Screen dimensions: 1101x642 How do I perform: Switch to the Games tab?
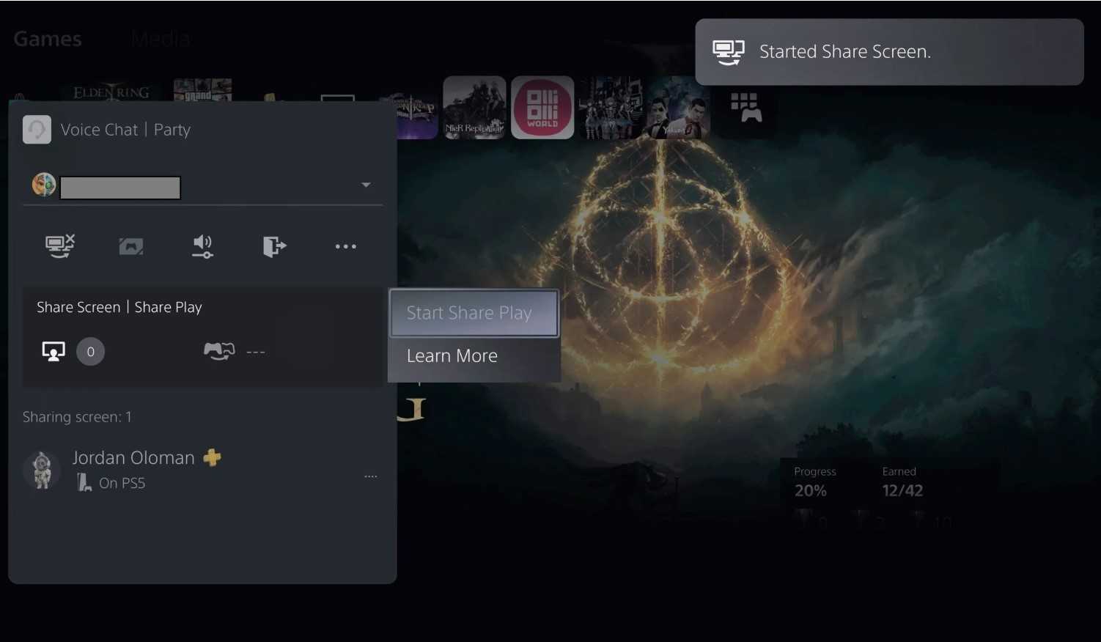coord(48,39)
